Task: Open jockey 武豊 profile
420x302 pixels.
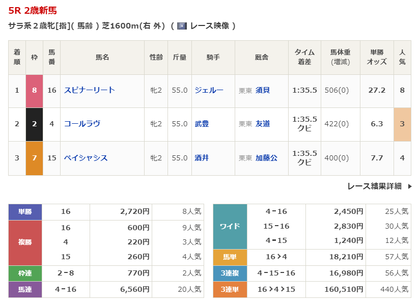Action: [202, 124]
